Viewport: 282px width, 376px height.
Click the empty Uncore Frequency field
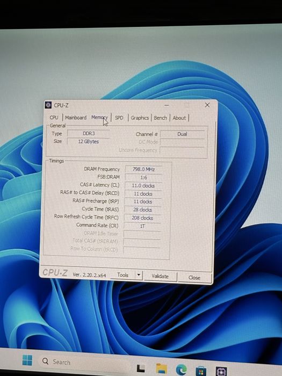pos(182,150)
